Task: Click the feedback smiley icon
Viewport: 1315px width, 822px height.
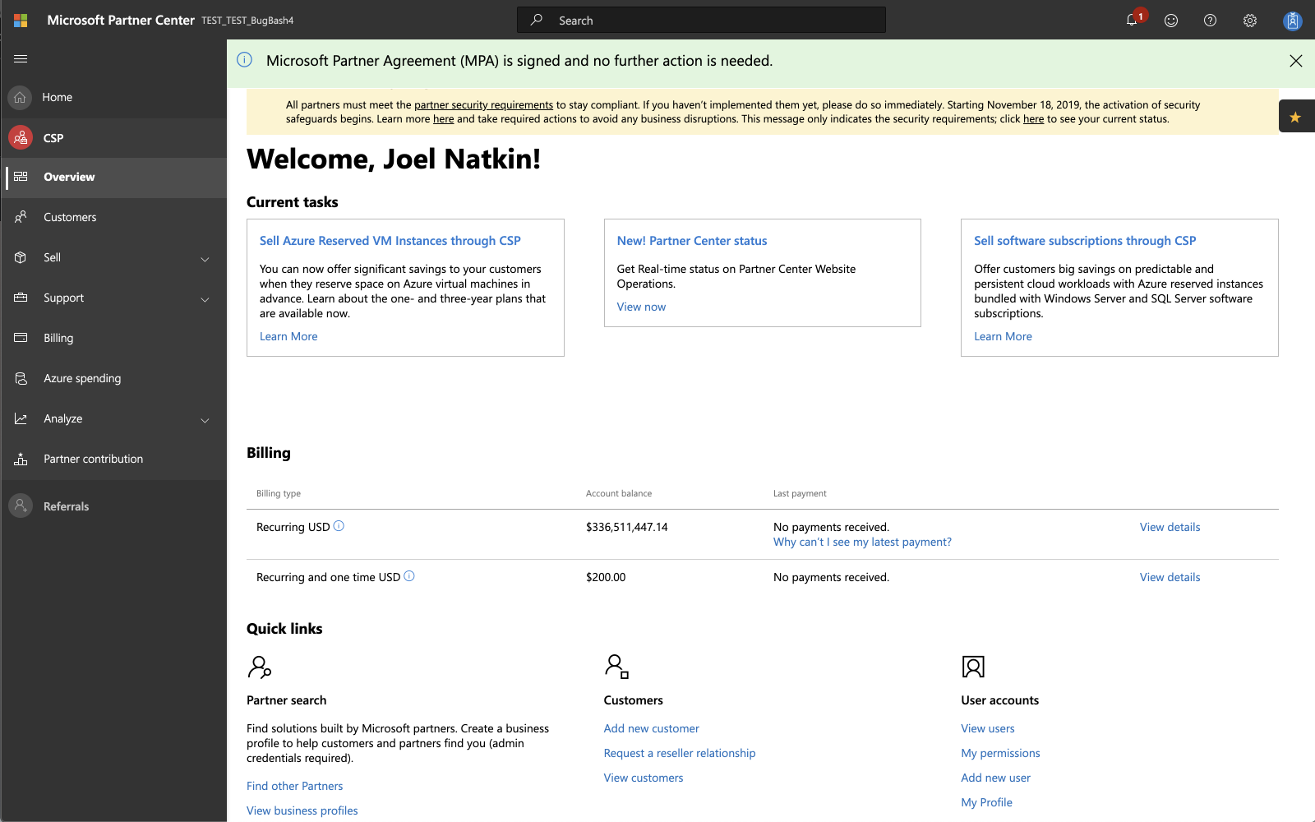Action: (x=1171, y=21)
